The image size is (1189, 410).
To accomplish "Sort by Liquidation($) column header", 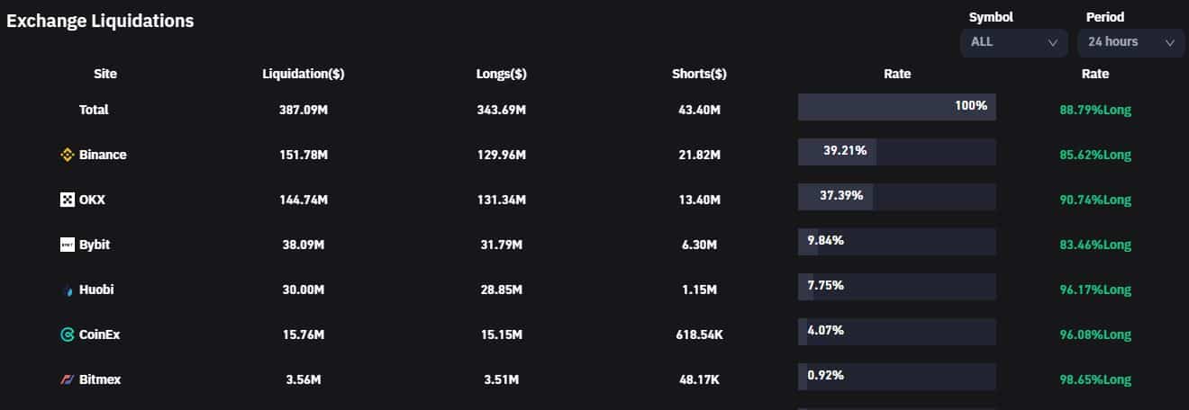I will click(303, 74).
